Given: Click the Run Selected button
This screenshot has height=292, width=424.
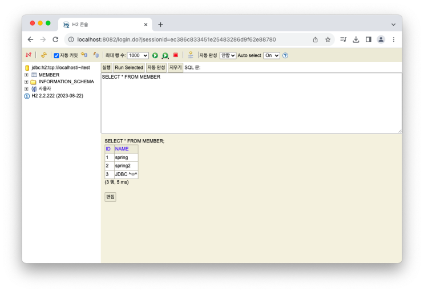Looking at the screenshot, I should click(x=129, y=67).
